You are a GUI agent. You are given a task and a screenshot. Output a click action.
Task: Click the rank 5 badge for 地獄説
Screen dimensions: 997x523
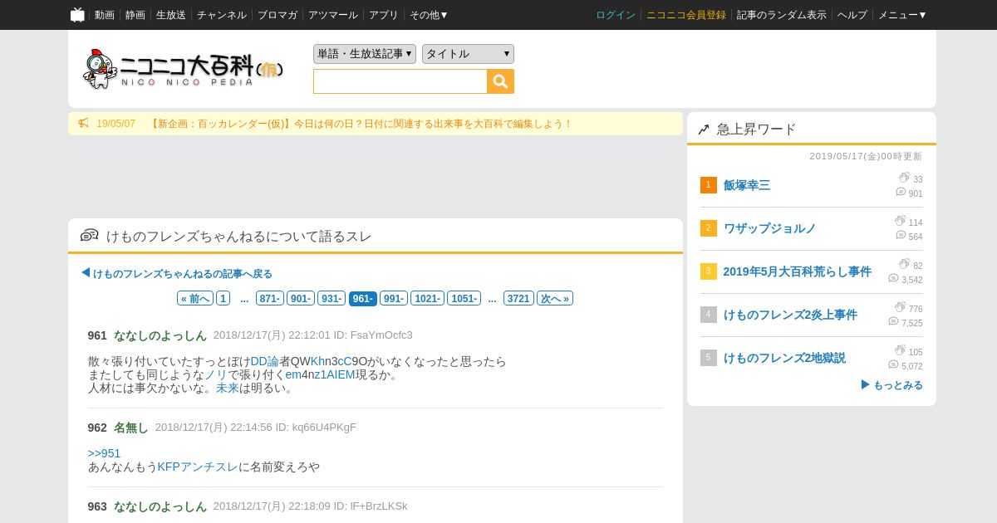tap(708, 358)
